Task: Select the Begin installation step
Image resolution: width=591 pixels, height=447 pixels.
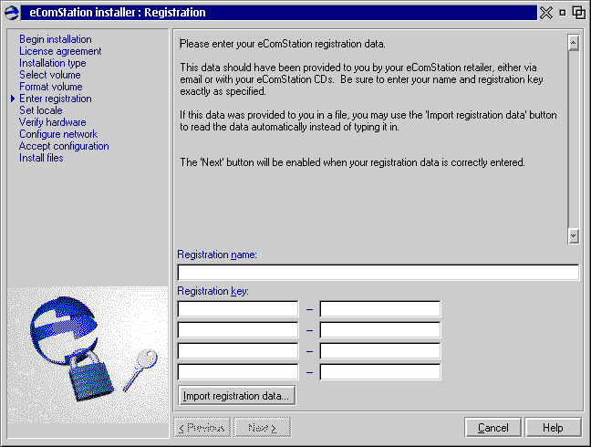Action: (56, 39)
